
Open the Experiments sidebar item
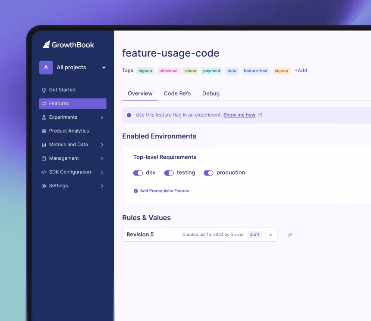(73, 117)
